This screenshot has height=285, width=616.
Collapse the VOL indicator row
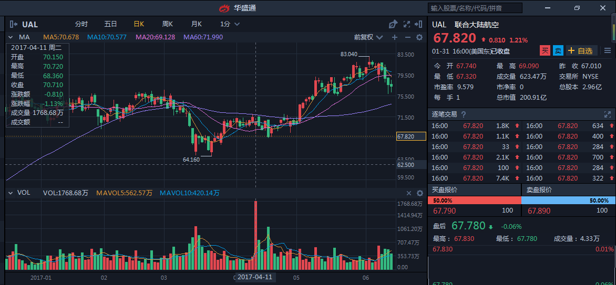click(11, 193)
